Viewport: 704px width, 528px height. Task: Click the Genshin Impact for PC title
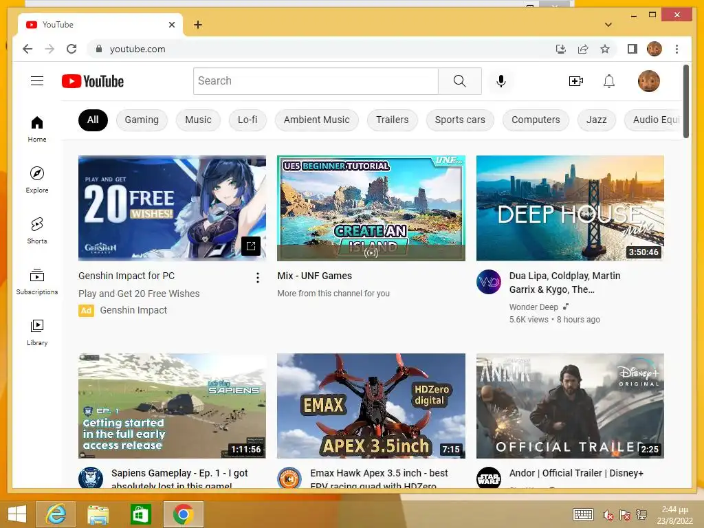[x=126, y=276]
